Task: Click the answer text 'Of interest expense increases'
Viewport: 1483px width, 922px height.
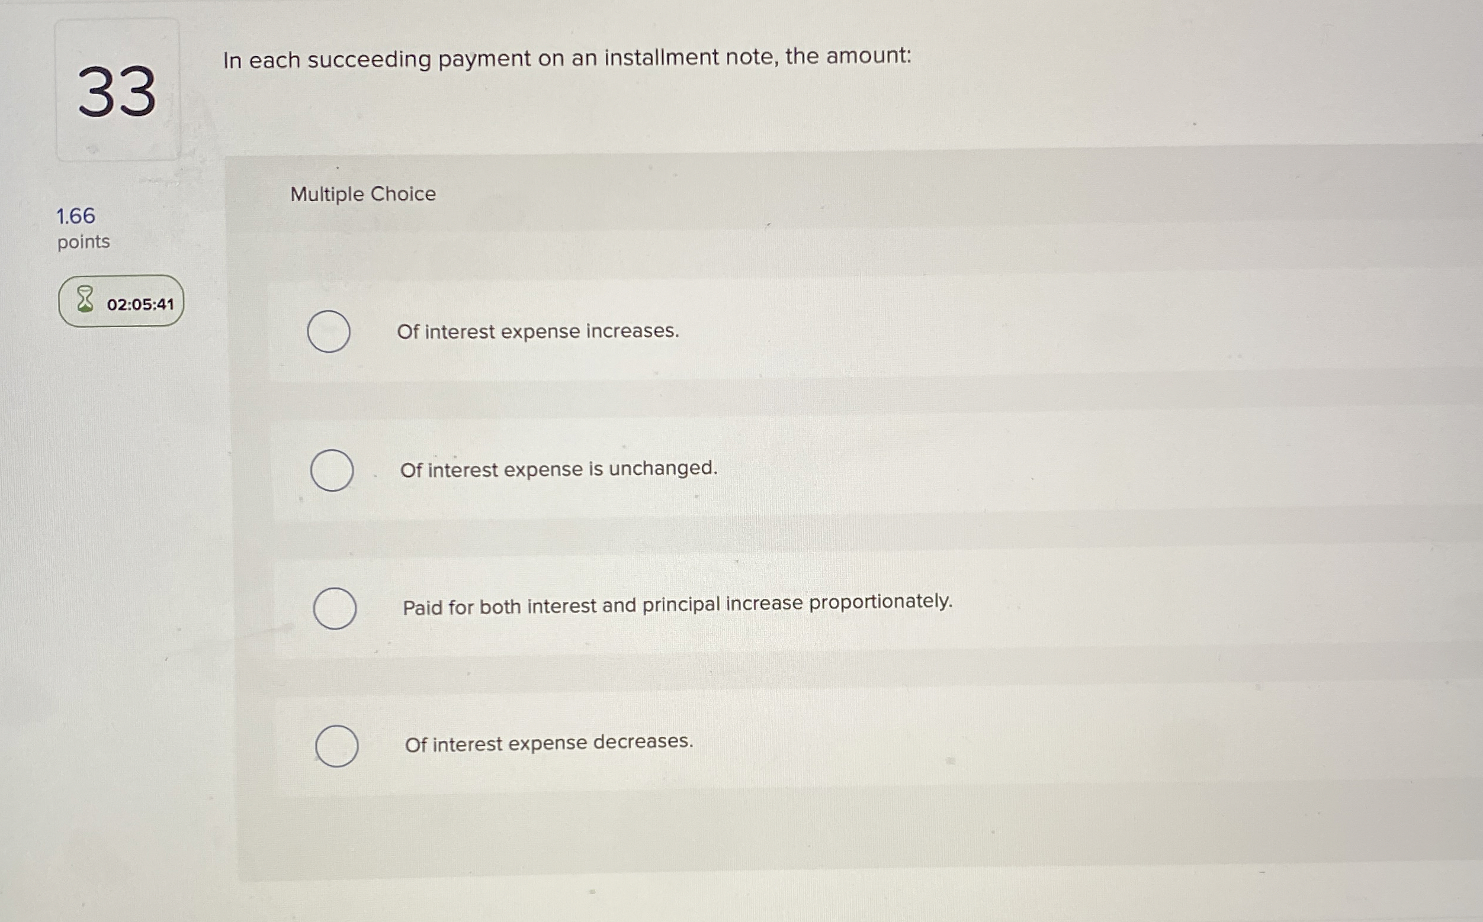Action: point(538,331)
